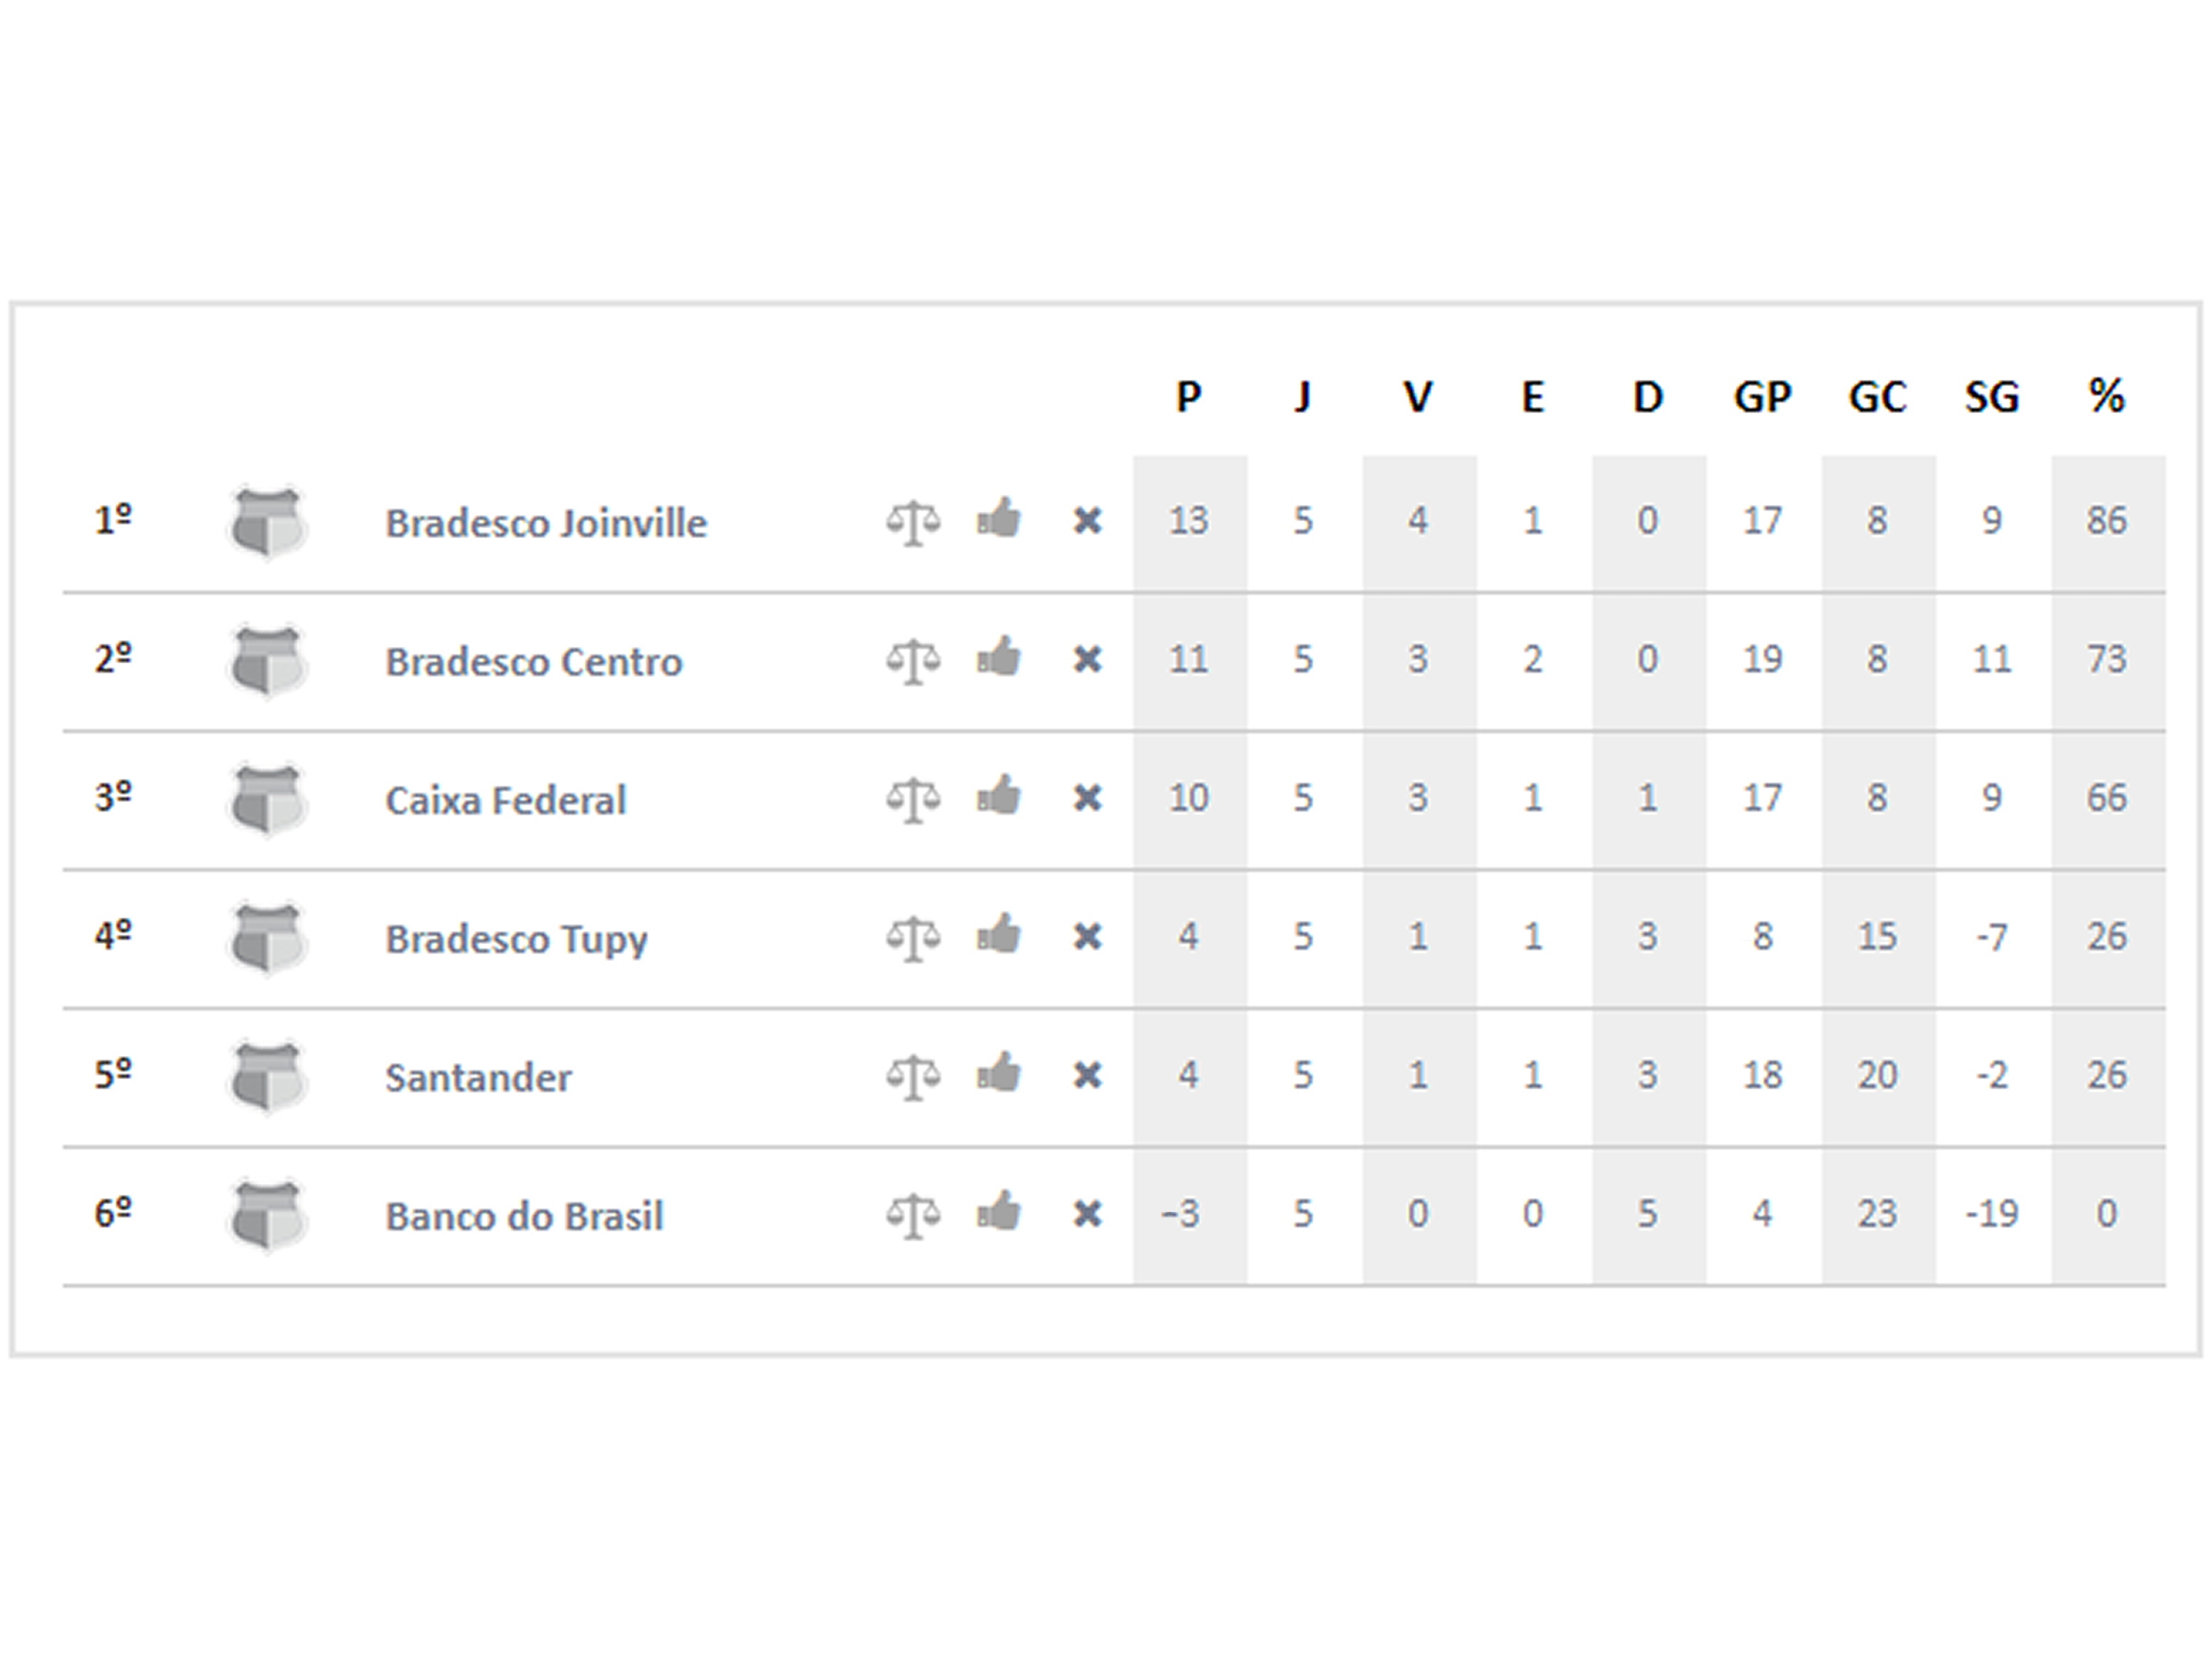Viewport: 2212px width, 1659px height.
Task: Click thumbs-up icon for Santander
Action: [x=999, y=1073]
